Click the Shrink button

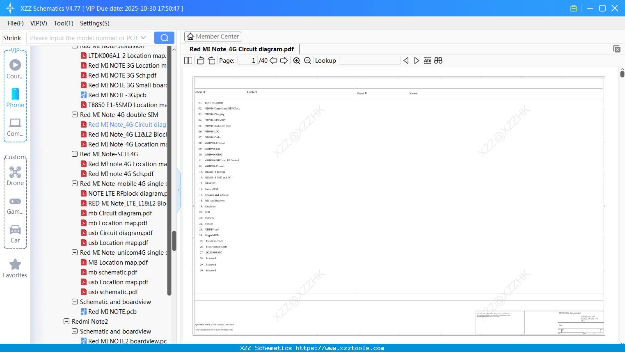pos(12,38)
